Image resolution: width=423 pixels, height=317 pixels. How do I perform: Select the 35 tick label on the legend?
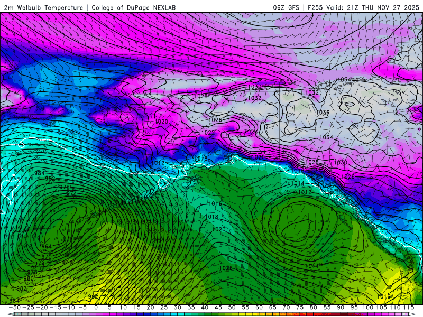(x=191, y=307)
